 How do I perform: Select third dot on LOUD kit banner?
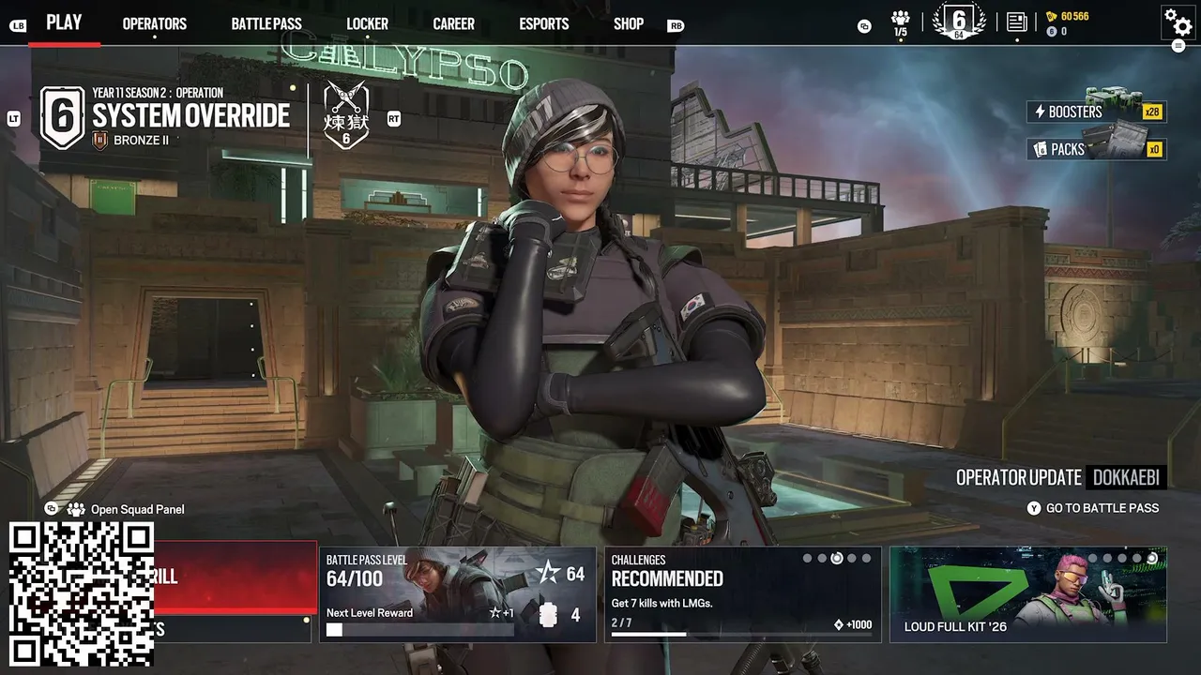[x=1122, y=559]
